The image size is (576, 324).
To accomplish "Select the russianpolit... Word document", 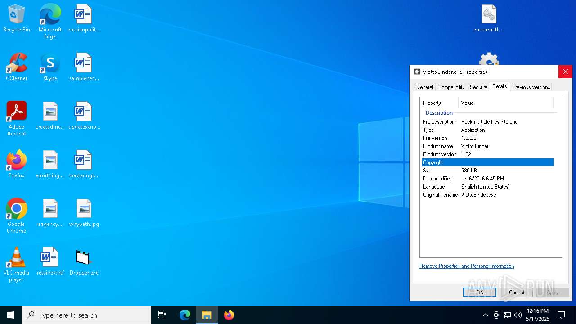I will (x=84, y=19).
